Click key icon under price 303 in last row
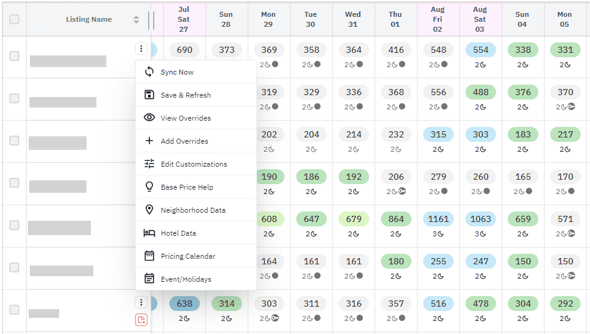 [275, 318]
